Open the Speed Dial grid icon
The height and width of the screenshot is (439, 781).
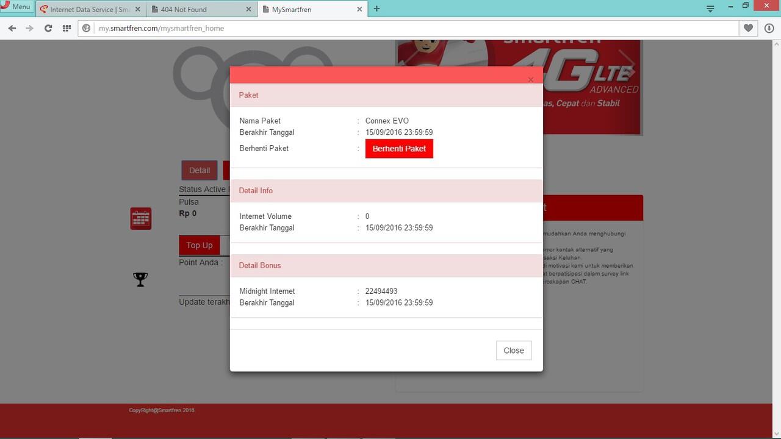[67, 28]
